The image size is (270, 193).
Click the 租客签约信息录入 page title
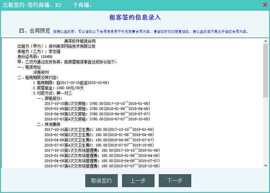tap(135, 17)
